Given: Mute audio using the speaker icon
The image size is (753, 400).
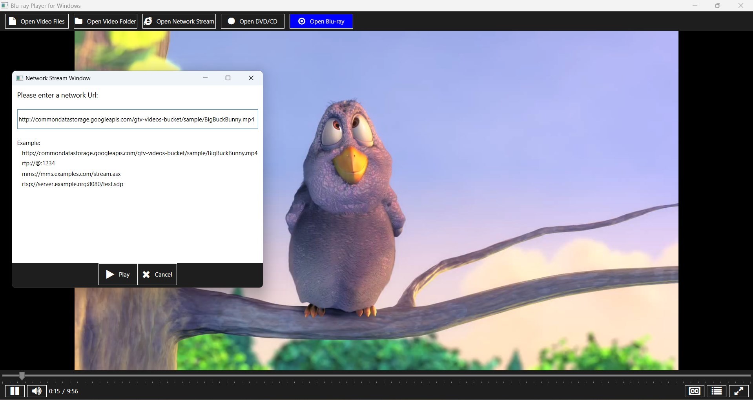Looking at the screenshot, I should [36, 391].
